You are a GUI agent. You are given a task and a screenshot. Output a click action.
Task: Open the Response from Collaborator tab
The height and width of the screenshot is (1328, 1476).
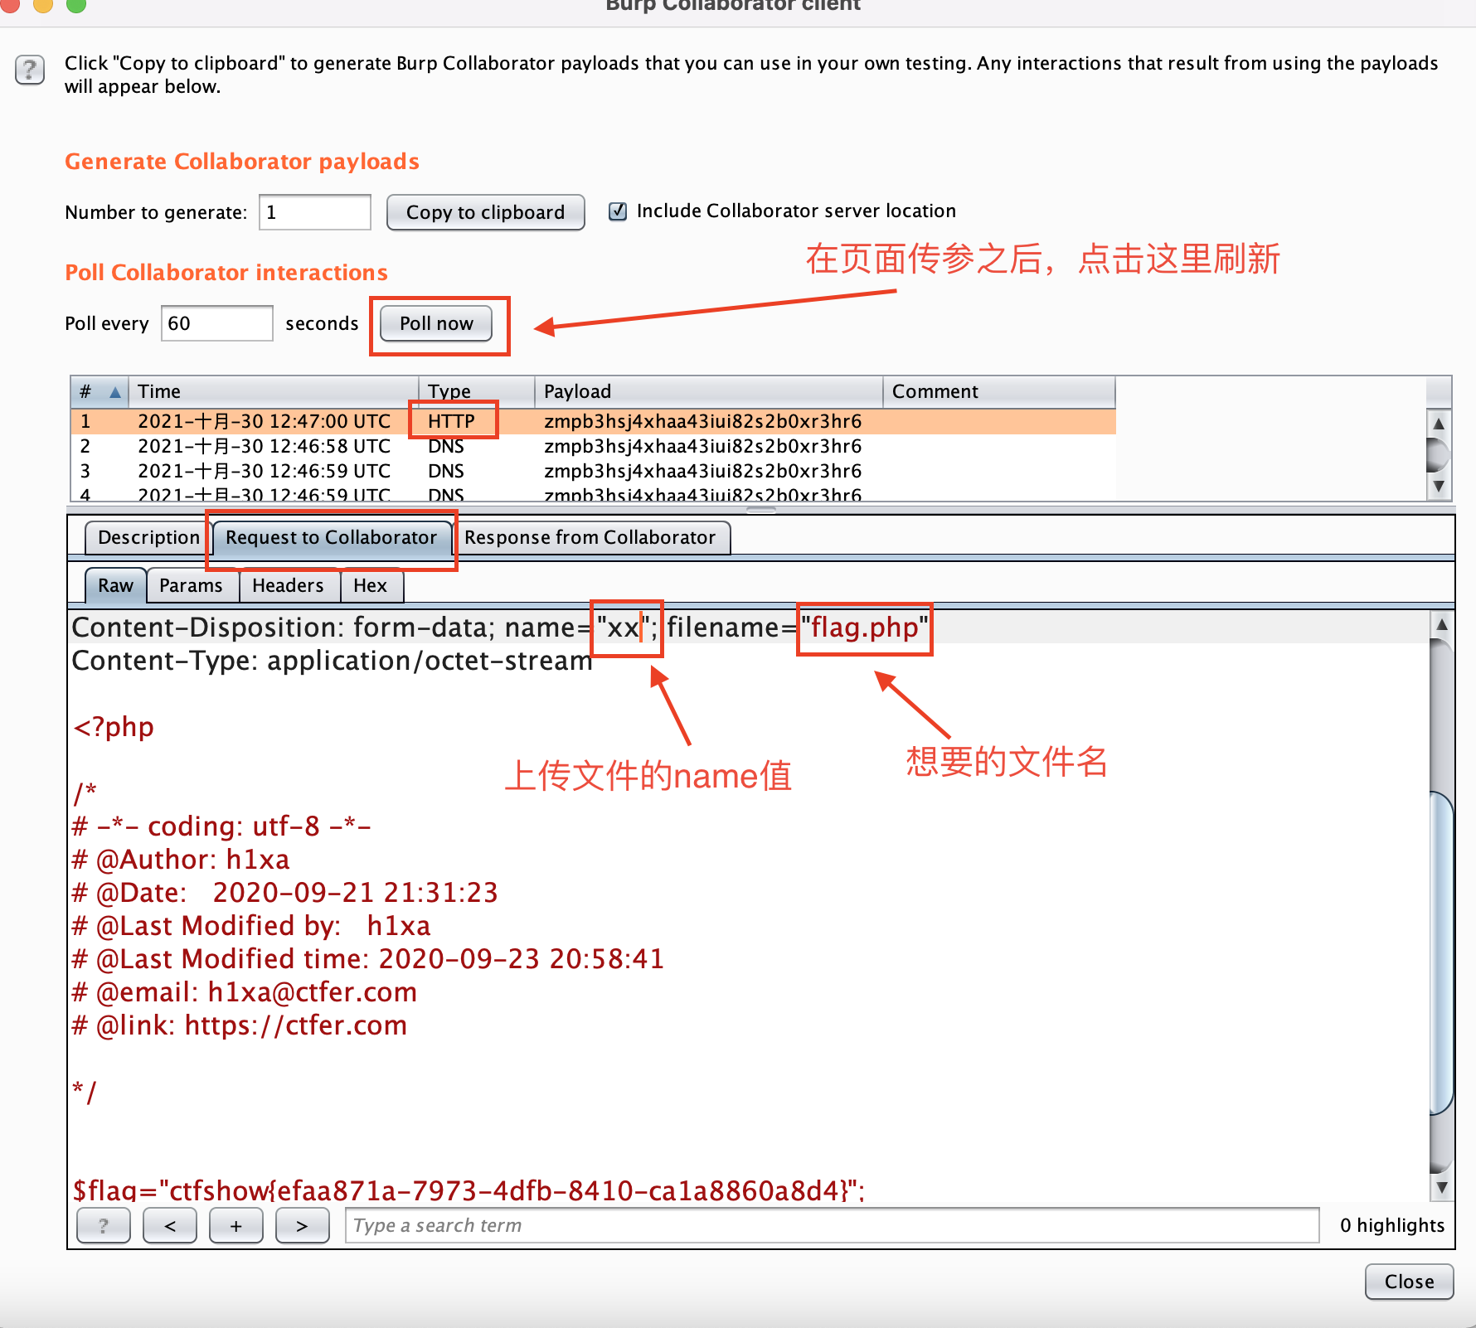pyautogui.click(x=592, y=537)
